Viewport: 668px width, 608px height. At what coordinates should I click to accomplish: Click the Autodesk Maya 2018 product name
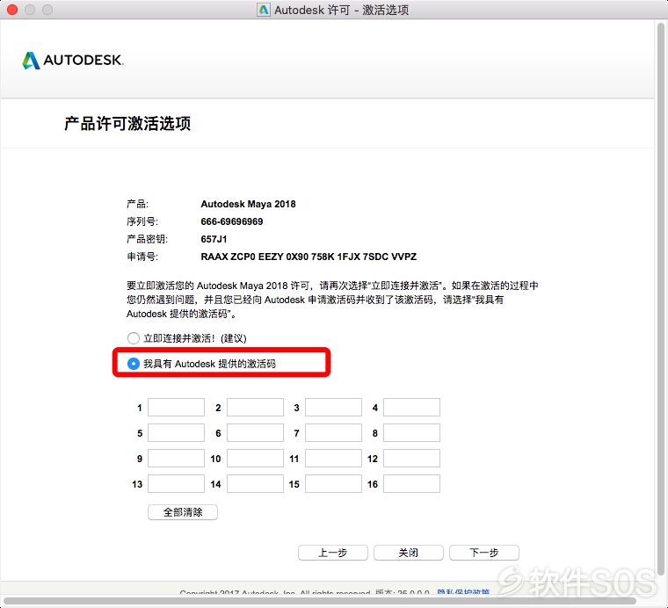pyautogui.click(x=248, y=204)
